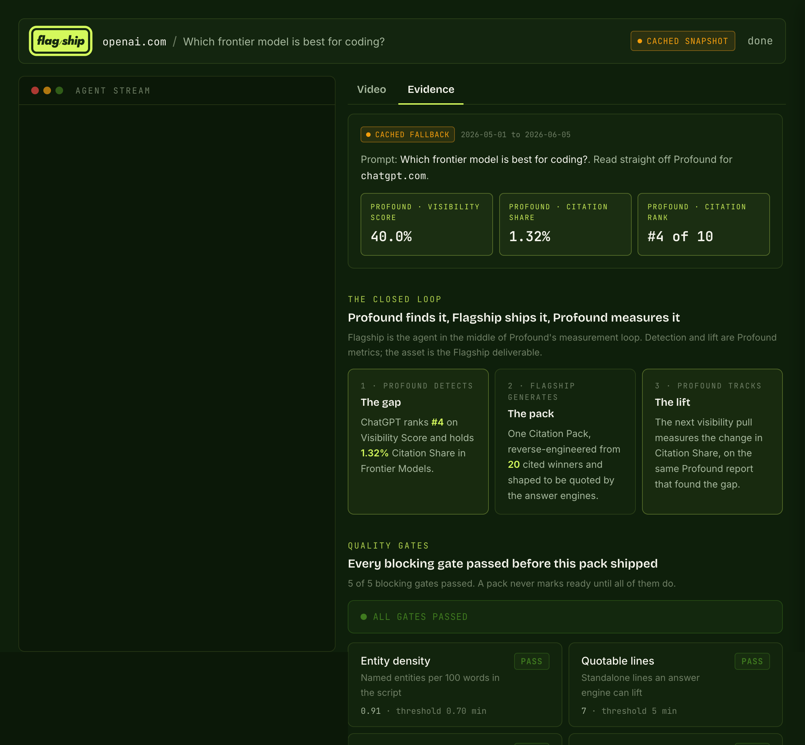Click the 40.0% visibility score value
Image resolution: width=805 pixels, height=745 pixels.
pyautogui.click(x=391, y=237)
